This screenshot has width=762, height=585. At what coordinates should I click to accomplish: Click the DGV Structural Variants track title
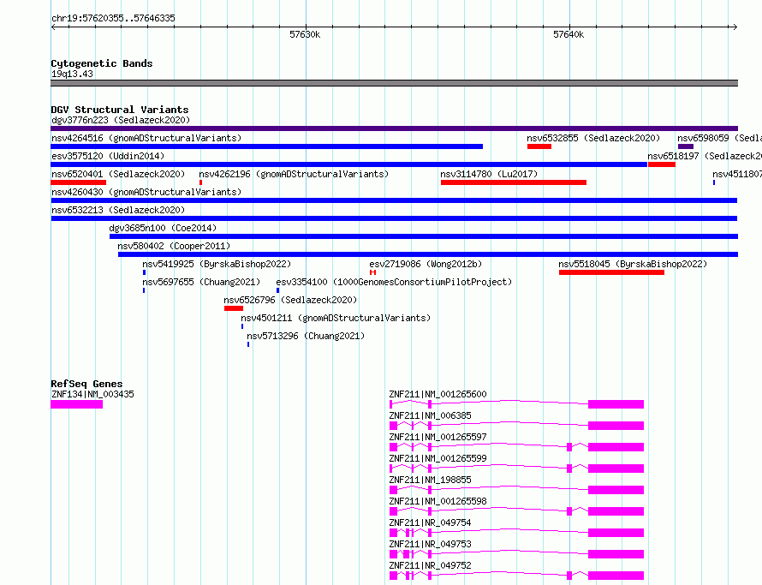(120, 110)
